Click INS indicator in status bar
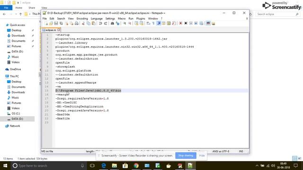The image size is (303, 170). [x=241, y=151]
